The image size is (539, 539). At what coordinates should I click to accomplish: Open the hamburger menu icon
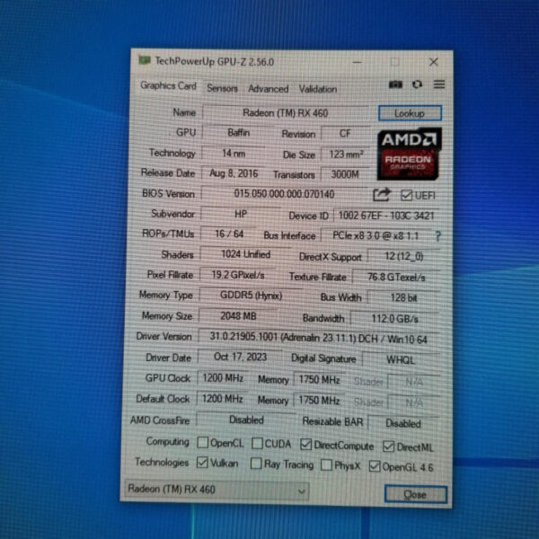(438, 84)
